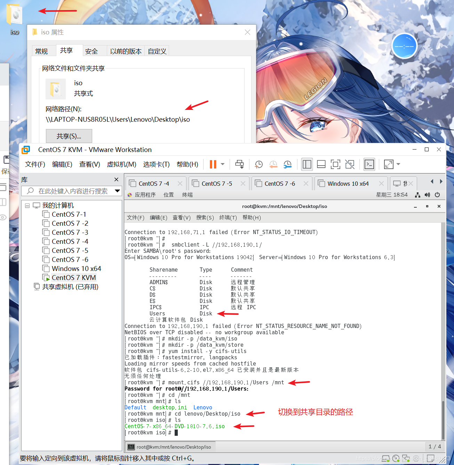Open terminal 终端(T) menu
The width and height of the screenshot is (454, 465).
(x=228, y=217)
